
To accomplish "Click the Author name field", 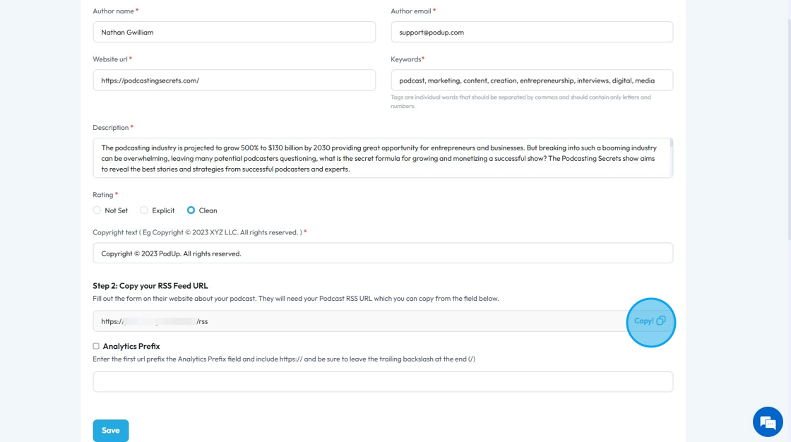I will (234, 32).
